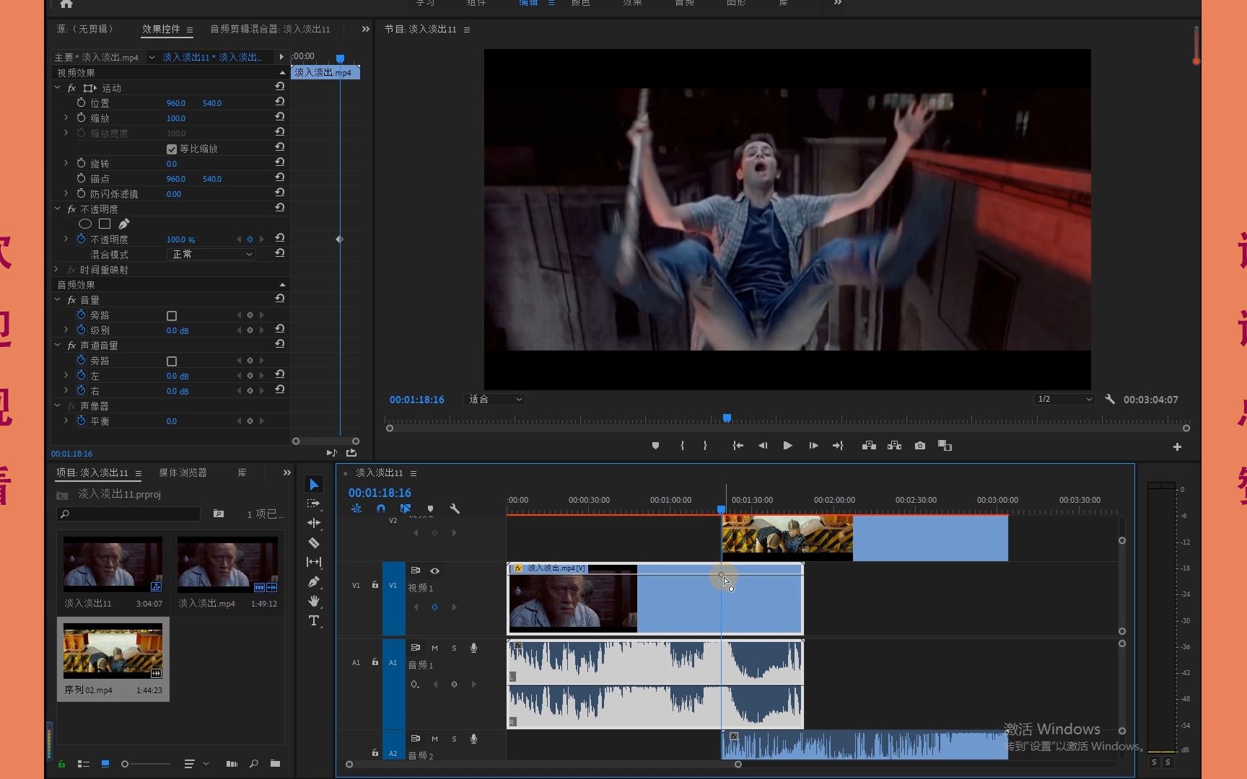Select the Razor tool
This screenshot has width=1247, height=779.
314,542
